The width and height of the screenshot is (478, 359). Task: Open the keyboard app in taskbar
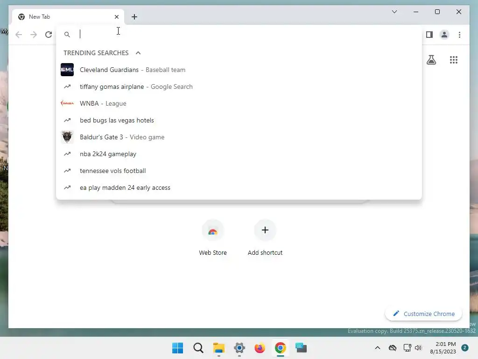point(301,348)
